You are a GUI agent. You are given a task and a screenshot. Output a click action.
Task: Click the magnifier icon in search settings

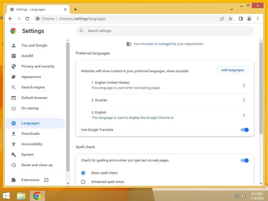coord(82,31)
